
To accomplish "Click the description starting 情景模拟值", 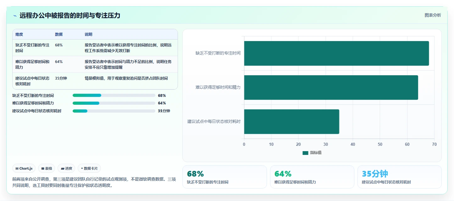I will pyautogui.click(x=126, y=78).
